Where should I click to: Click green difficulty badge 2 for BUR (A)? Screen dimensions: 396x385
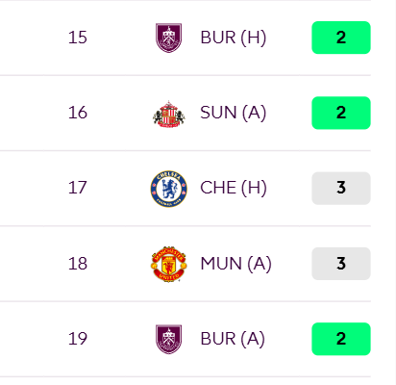point(341,339)
